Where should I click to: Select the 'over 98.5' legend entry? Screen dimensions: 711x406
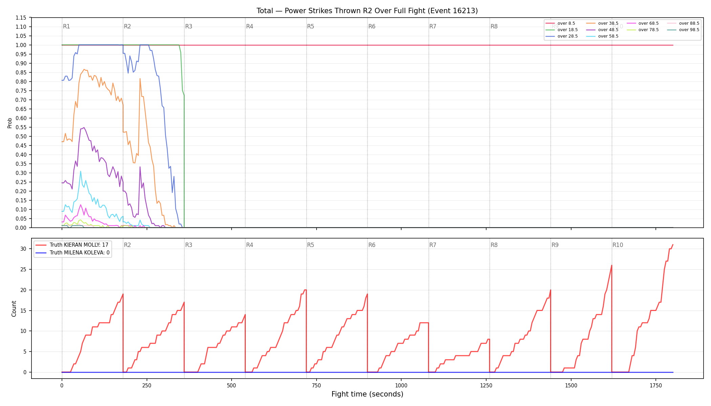[x=683, y=30]
